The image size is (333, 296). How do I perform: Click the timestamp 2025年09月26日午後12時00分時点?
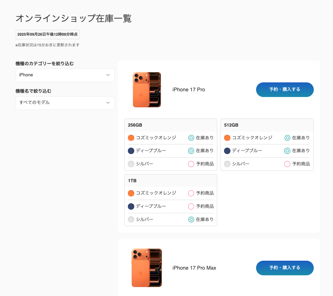pyautogui.click(x=48, y=35)
